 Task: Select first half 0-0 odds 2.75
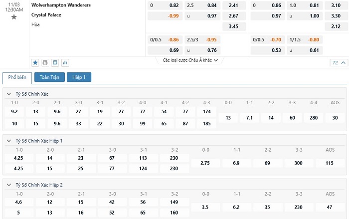coord(205,163)
